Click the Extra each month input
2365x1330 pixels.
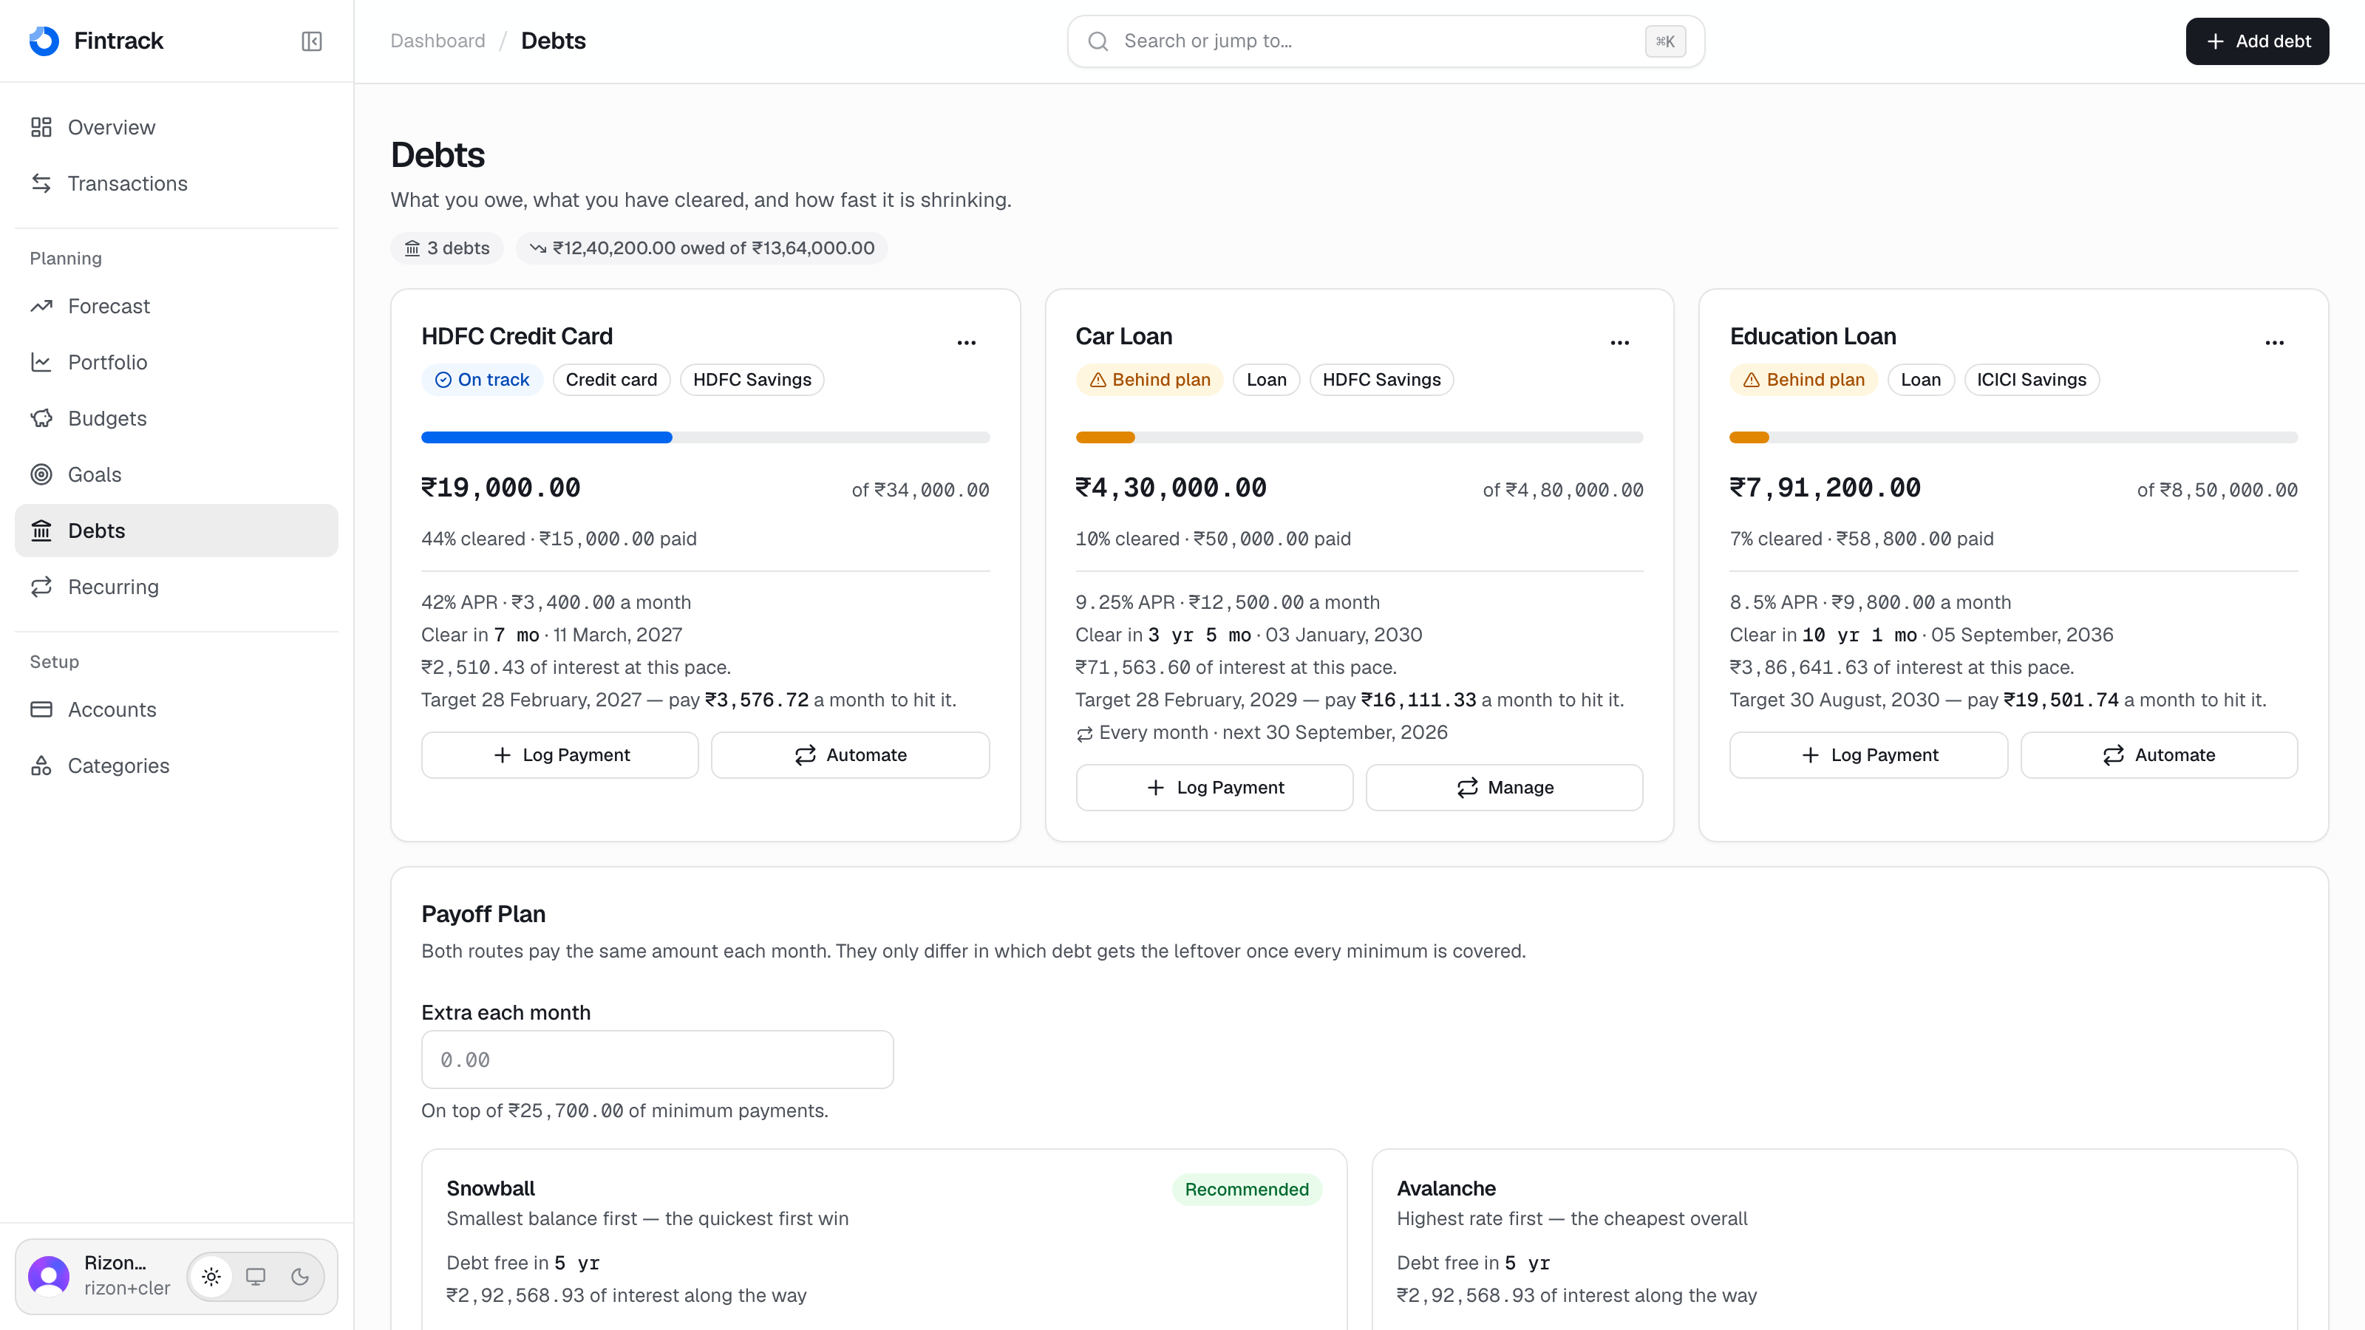[657, 1060]
